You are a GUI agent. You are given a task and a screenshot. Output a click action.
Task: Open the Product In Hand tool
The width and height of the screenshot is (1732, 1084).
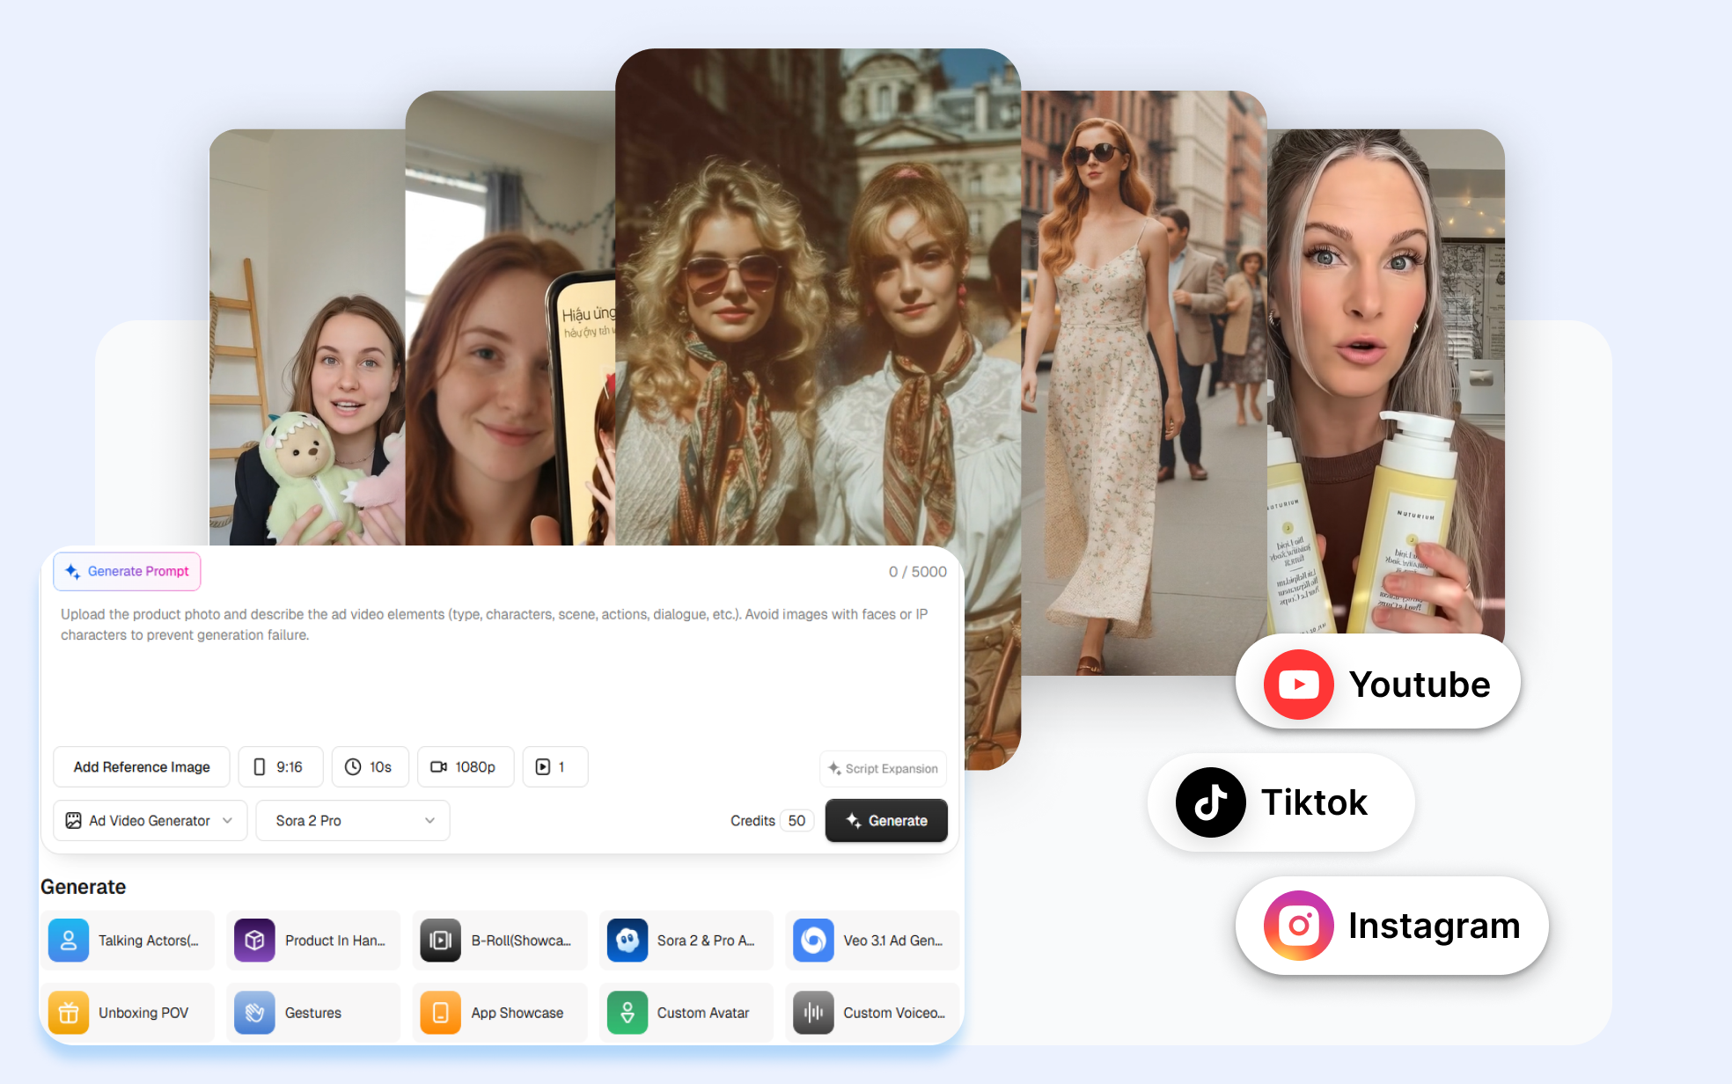click(x=313, y=941)
